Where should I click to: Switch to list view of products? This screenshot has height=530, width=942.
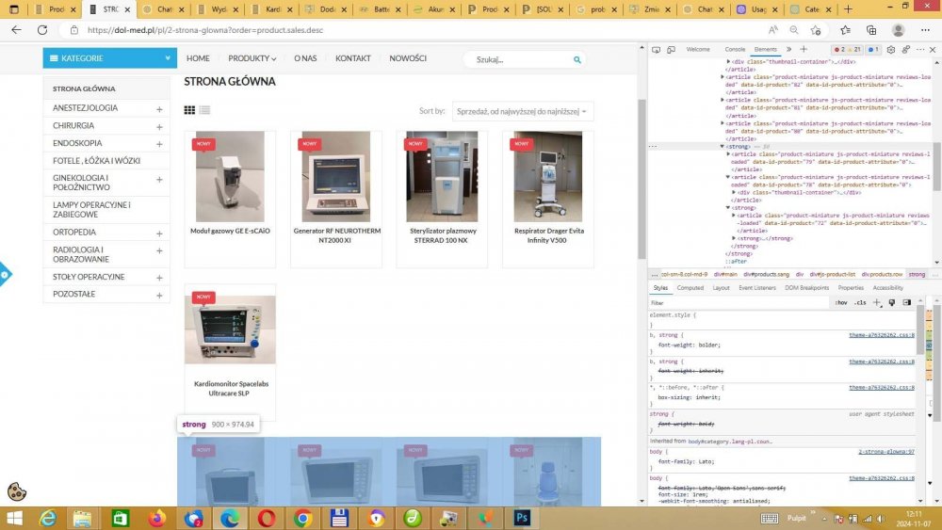204,110
